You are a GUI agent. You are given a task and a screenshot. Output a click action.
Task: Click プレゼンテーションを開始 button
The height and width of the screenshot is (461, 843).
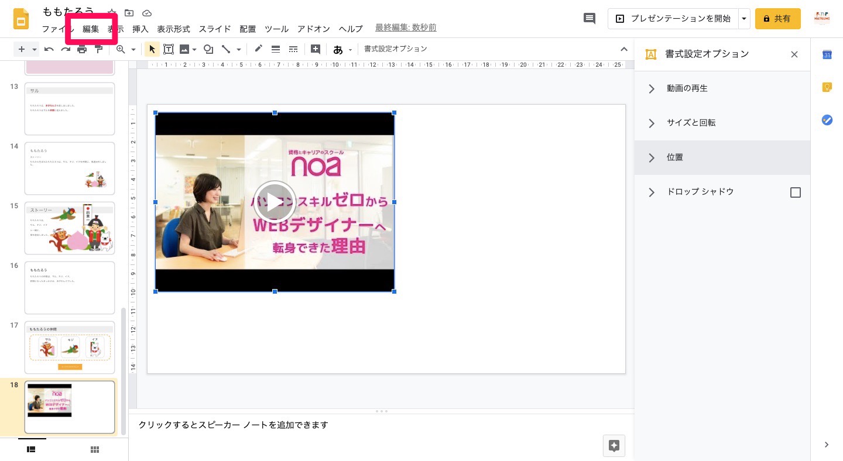[673, 19]
